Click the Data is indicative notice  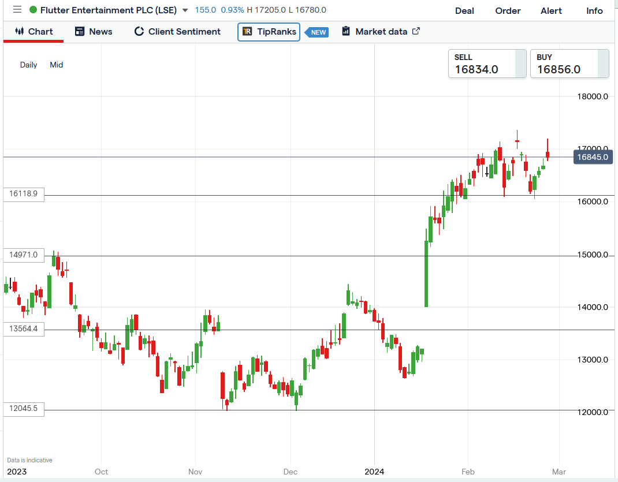click(x=29, y=460)
